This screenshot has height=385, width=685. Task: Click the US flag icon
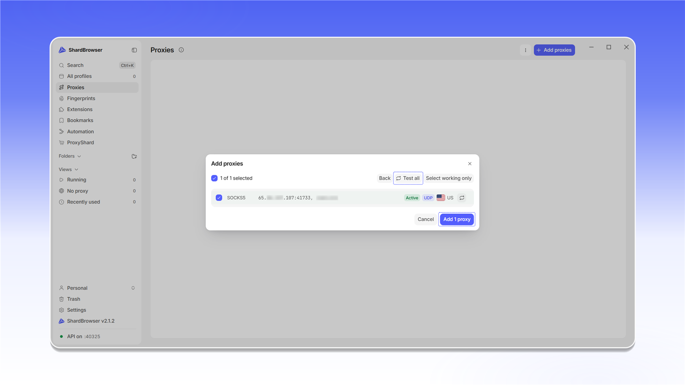[441, 197]
